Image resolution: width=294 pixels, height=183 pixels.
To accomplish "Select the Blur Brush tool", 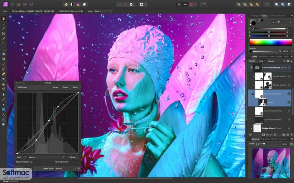I will (x=3, y=94).
